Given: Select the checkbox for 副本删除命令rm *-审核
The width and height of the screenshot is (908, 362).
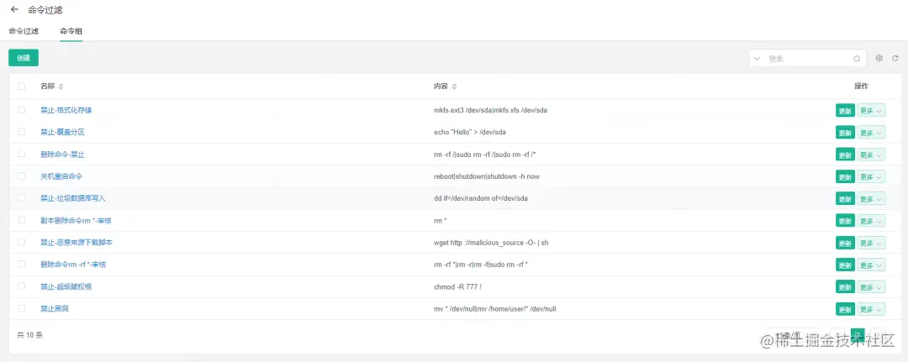Looking at the screenshot, I should coord(21,220).
